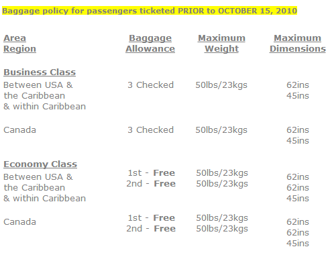Click 3 Checked for Business USA Caribbean
This screenshot has width=330, height=255.
[150, 85]
